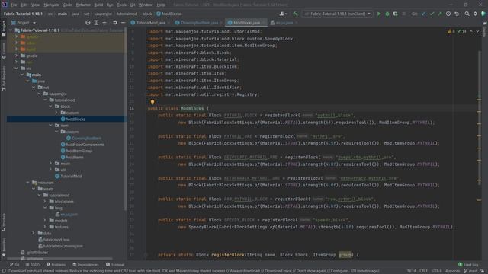Open the user account icon dropdown
Screen dimensions: 488x274
click(283, 14)
